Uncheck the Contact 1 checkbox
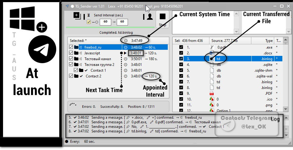The width and height of the screenshot is (293, 150). [76, 70]
